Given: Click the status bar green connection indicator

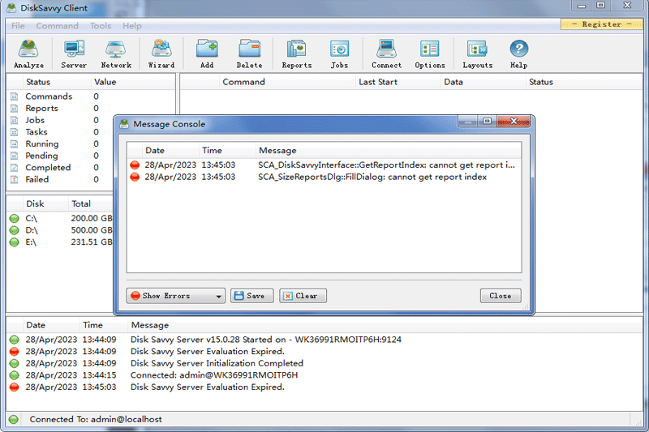Looking at the screenshot, I should [14, 419].
